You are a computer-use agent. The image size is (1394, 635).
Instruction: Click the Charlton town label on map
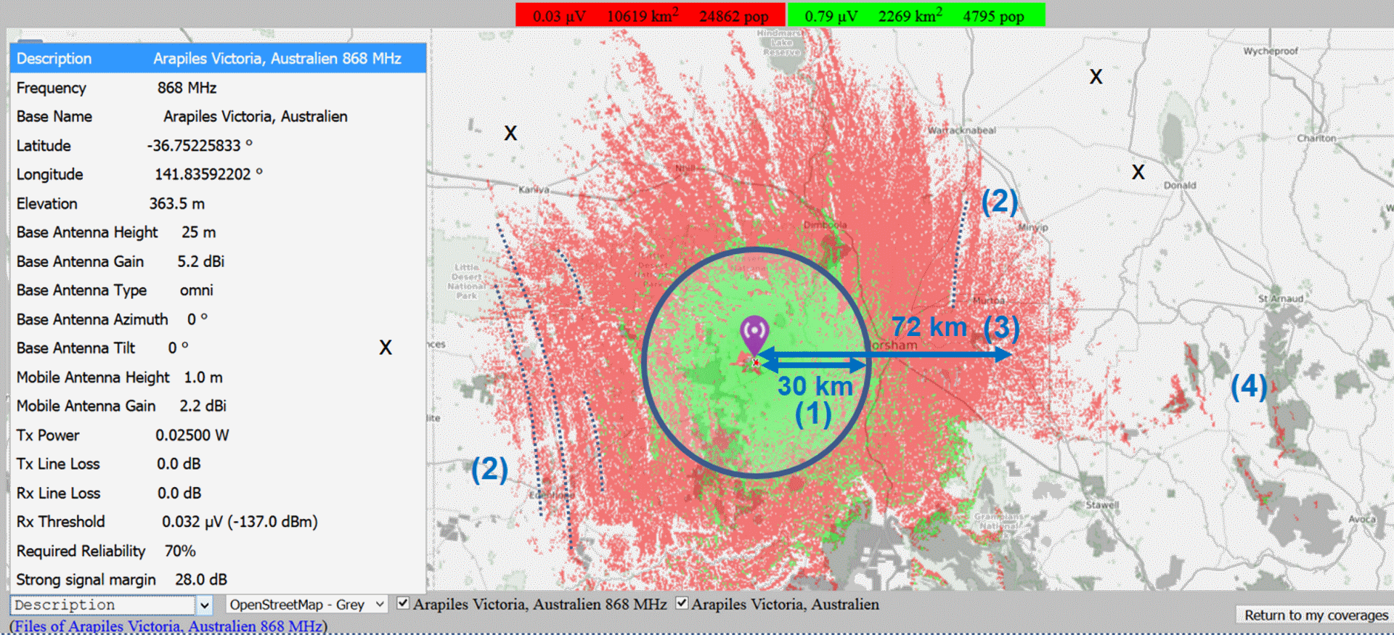1316,138
